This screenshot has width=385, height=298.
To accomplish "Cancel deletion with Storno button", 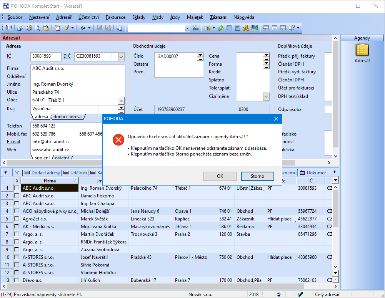I will (x=258, y=176).
